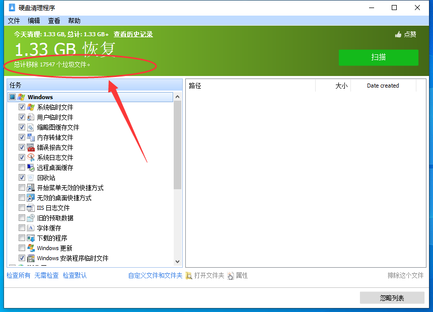Open the 查看历史记录 link
433x312 pixels.
pos(133,34)
